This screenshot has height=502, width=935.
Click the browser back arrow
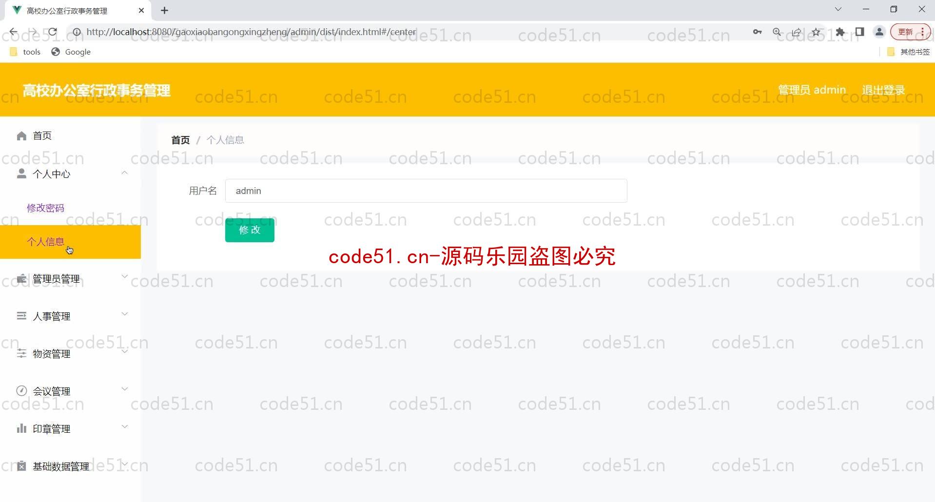pyautogui.click(x=13, y=32)
